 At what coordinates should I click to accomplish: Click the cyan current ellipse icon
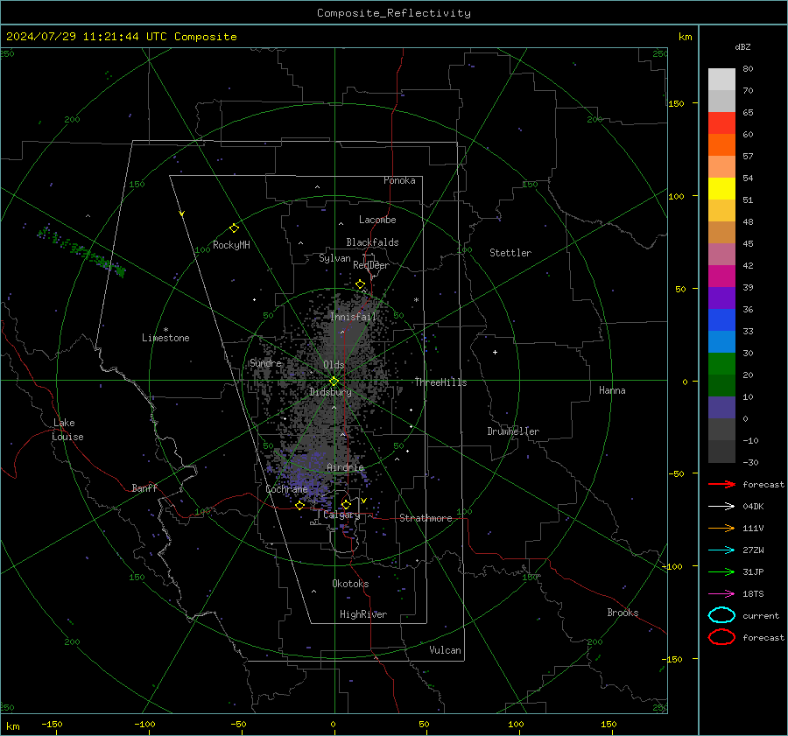click(721, 615)
